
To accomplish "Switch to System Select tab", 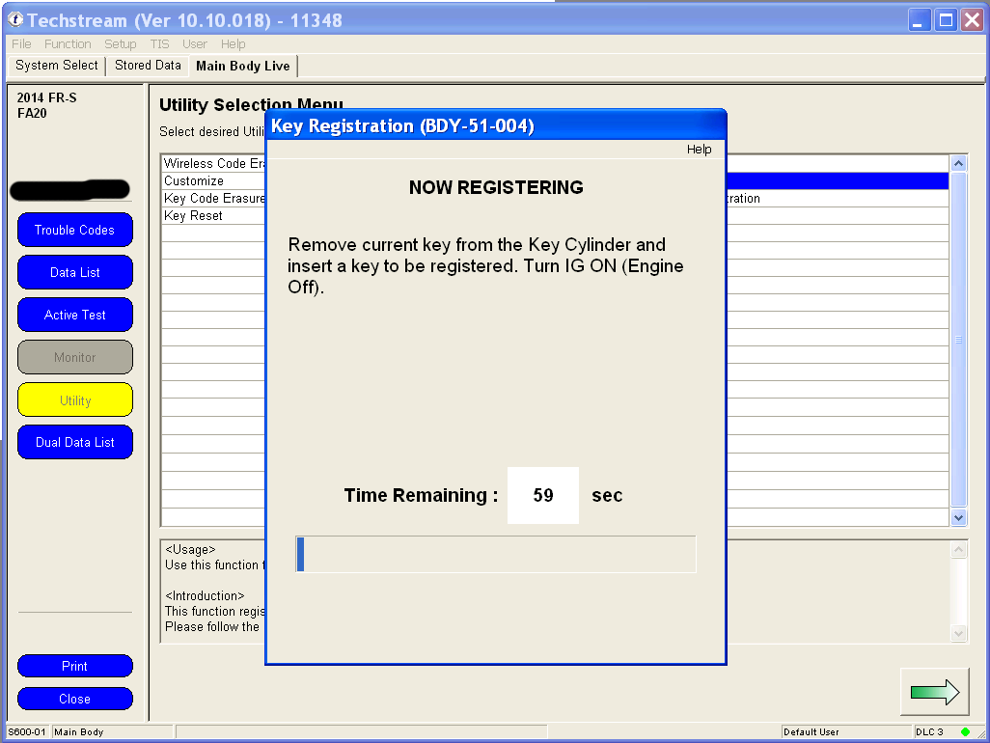I will 57,66.
